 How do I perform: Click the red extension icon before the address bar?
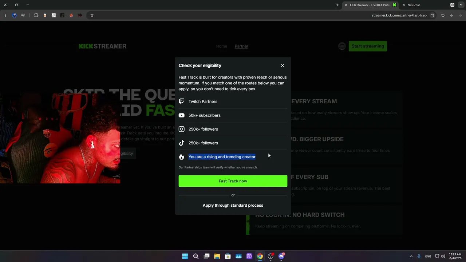[80, 15]
